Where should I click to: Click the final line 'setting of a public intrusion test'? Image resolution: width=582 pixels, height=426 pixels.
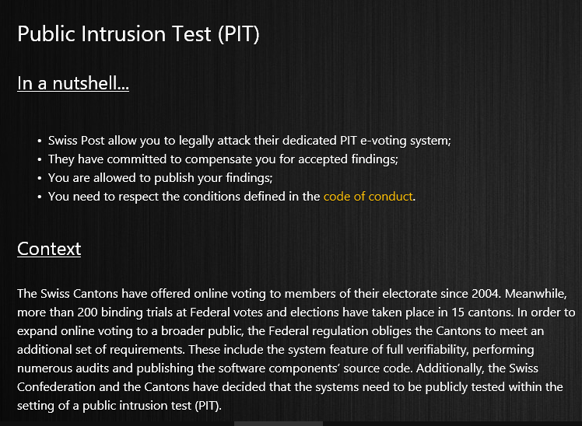119,406
